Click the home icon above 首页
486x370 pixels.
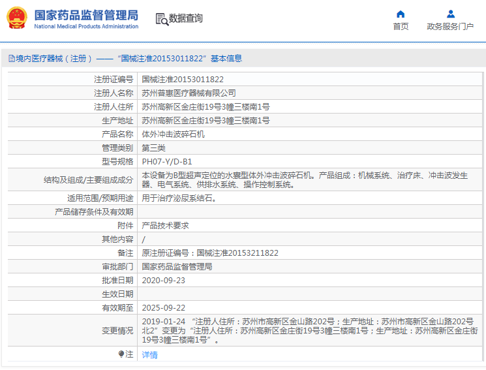tap(401, 14)
